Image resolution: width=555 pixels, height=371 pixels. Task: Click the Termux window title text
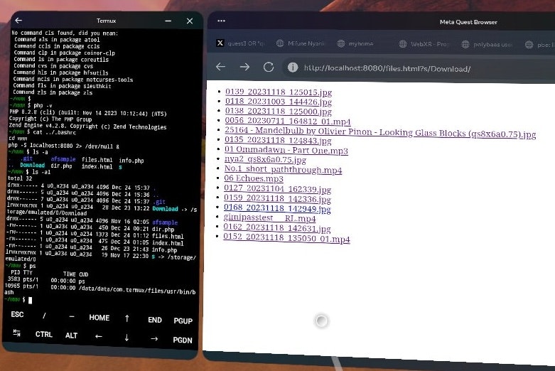[106, 21]
